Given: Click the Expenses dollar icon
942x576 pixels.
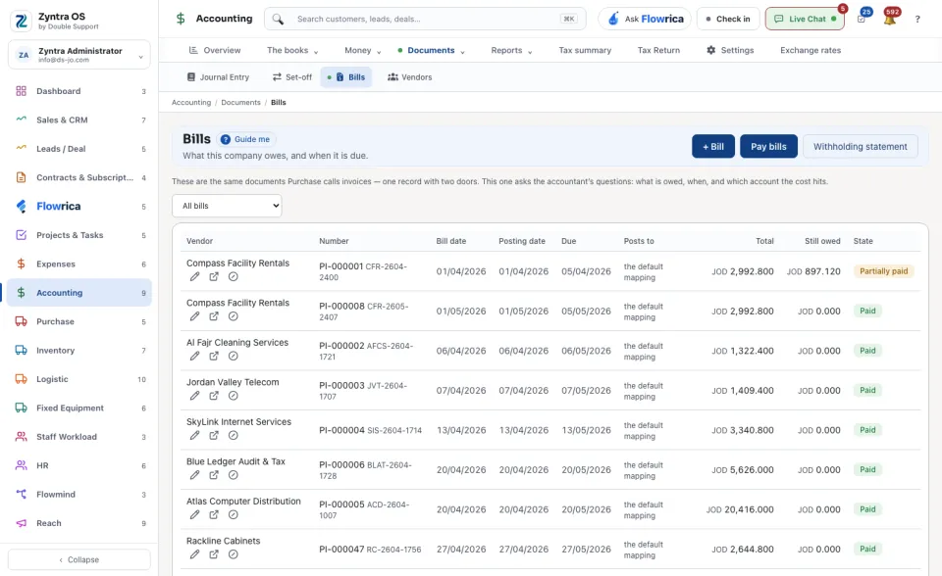Looking at the screenshot, I should coord(21,264).
